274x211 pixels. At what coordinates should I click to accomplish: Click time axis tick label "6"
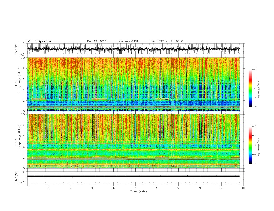pos(157,188)
